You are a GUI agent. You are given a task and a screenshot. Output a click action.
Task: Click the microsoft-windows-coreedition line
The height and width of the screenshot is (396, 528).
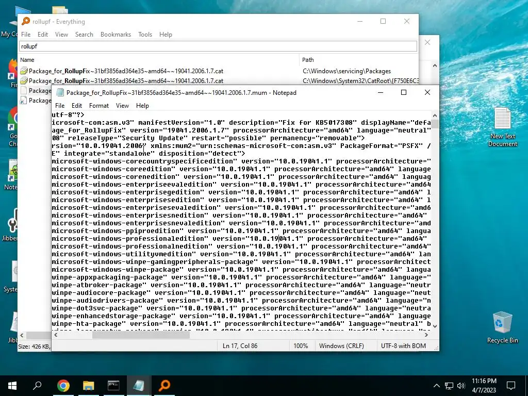pos(241,169)
